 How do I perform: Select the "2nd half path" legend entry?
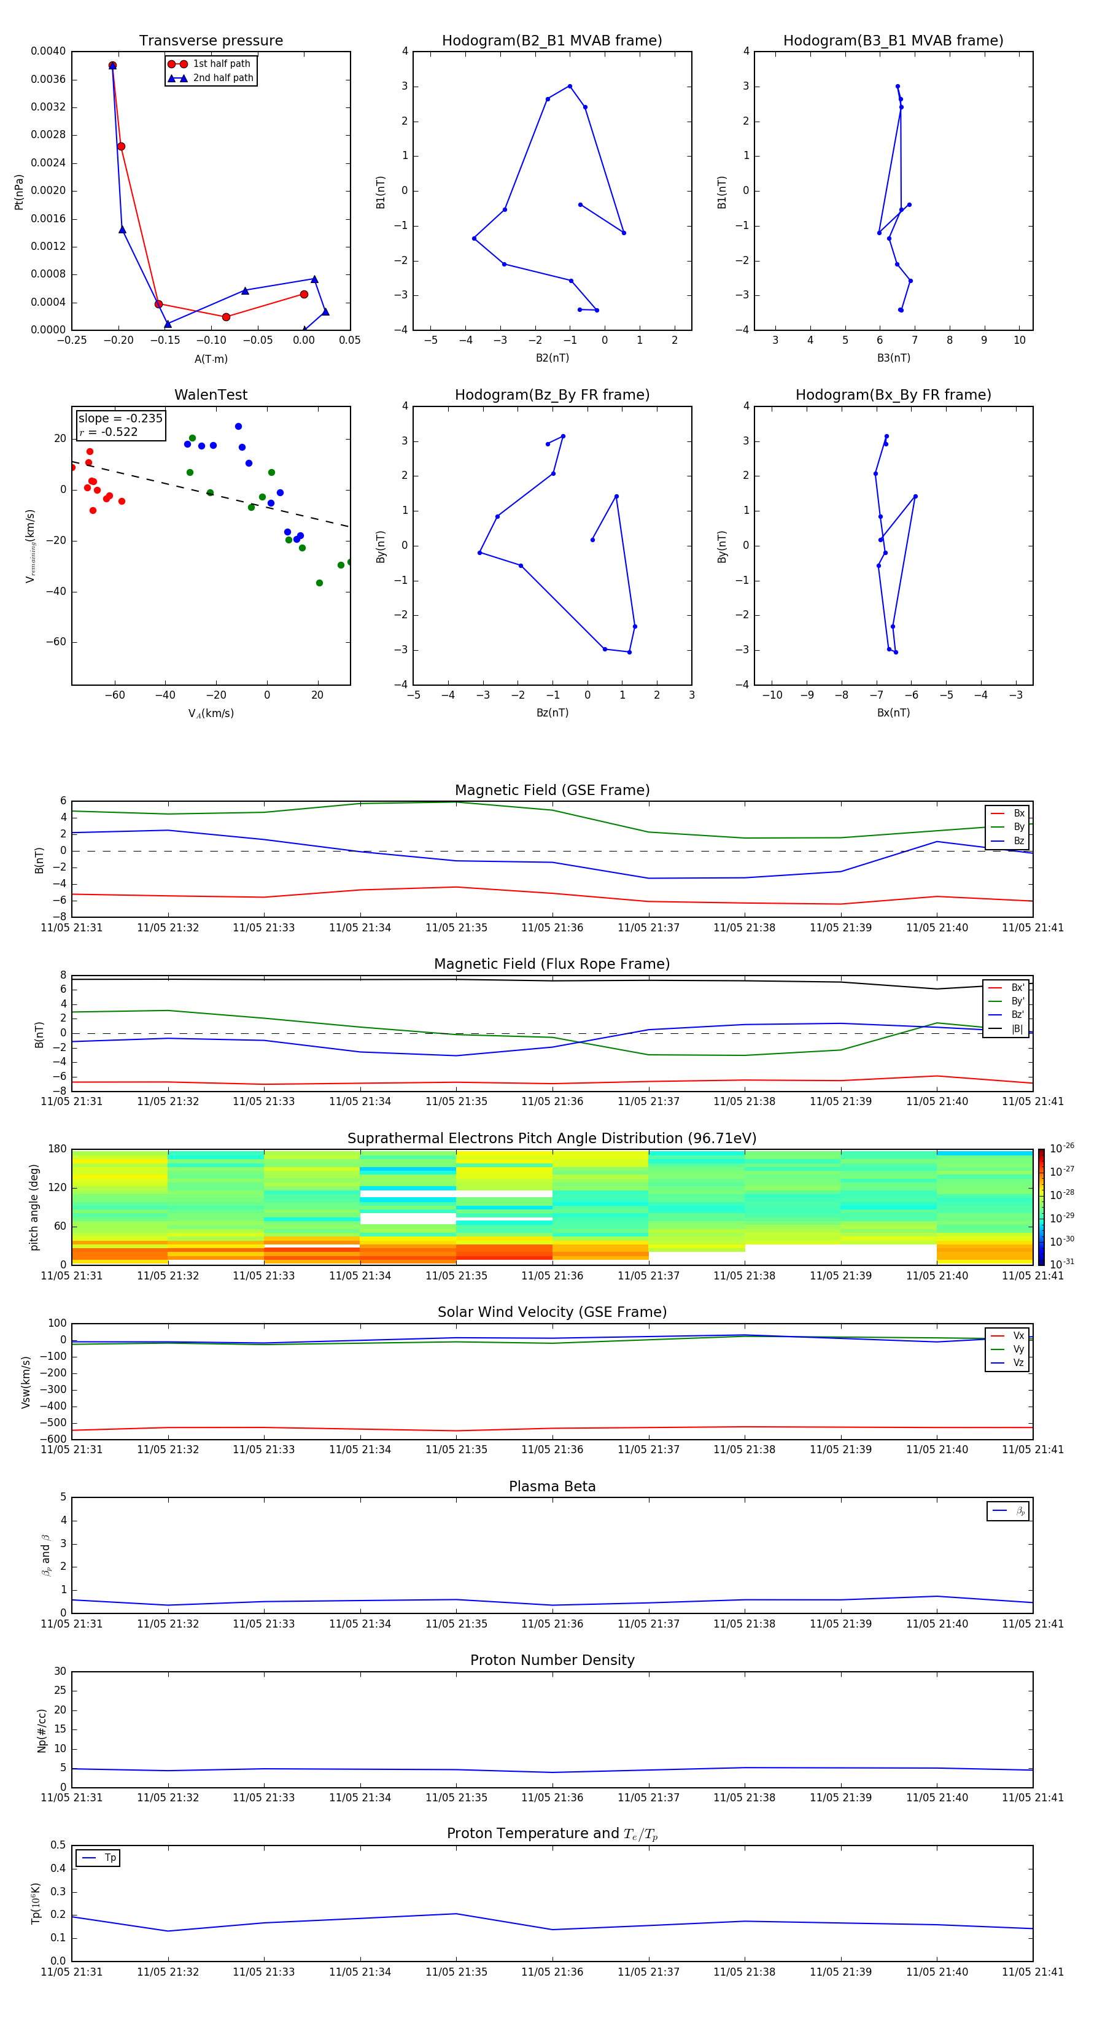[x=211, y=78]
